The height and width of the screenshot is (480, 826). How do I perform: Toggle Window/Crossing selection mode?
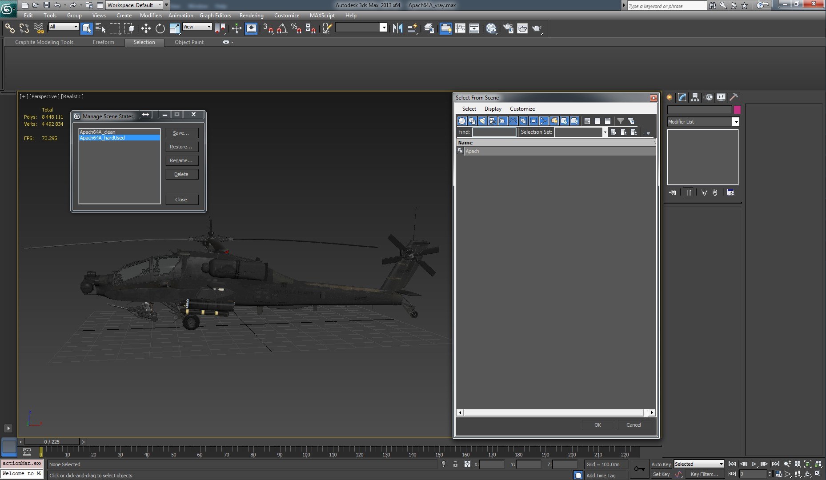[x=129, y=28]
